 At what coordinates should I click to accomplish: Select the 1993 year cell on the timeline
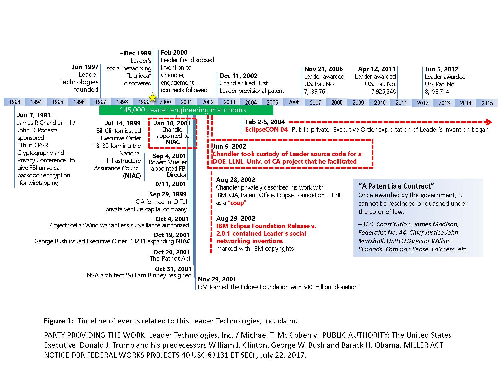14,102
